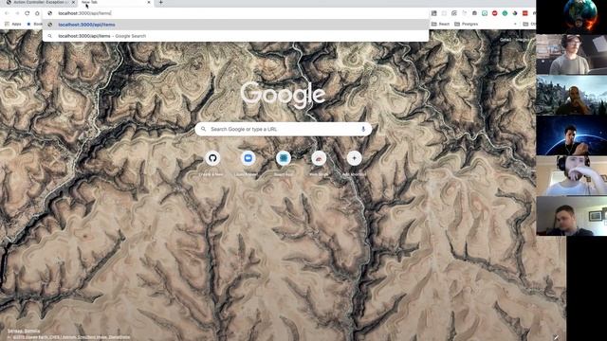Select participant in white shirt with raised hand
Viewport: 607px width, 341px height.
click(x=571, y=175)
